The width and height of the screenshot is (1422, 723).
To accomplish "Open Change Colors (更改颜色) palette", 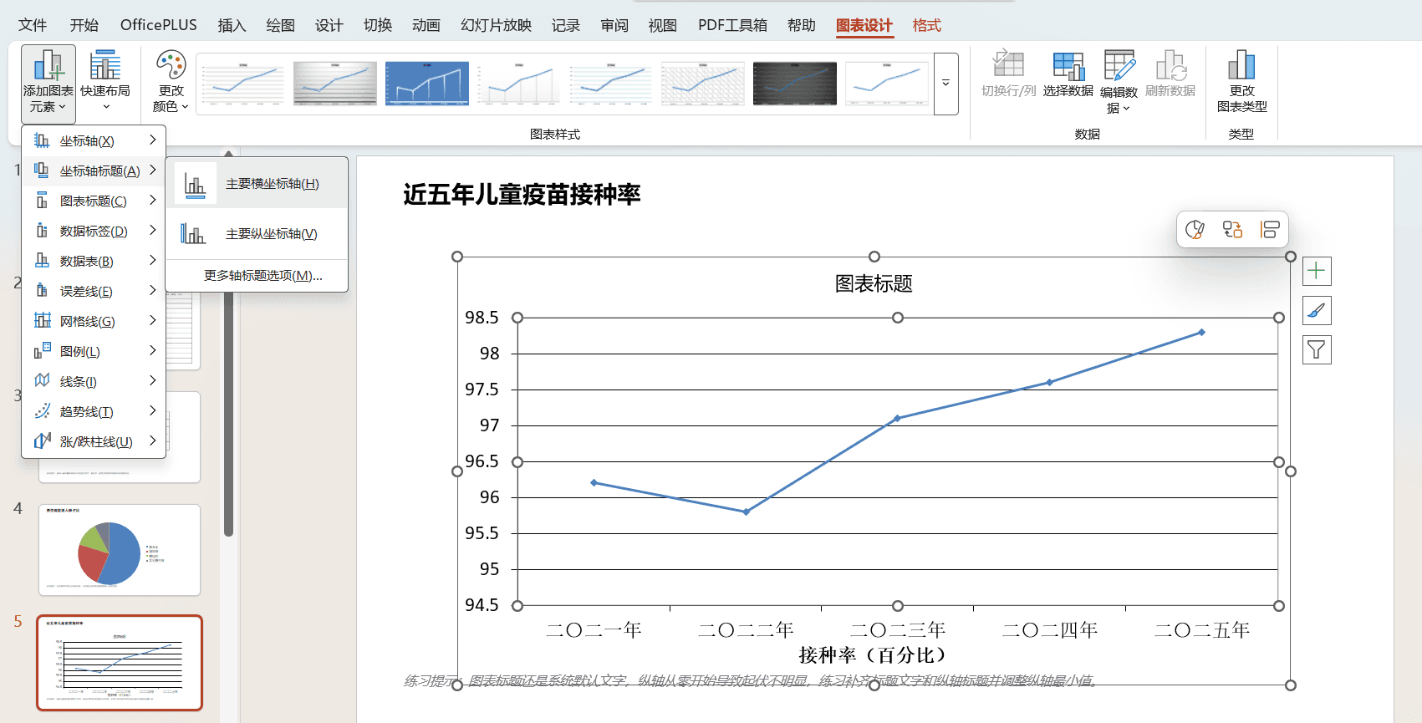I will [171, 82].
